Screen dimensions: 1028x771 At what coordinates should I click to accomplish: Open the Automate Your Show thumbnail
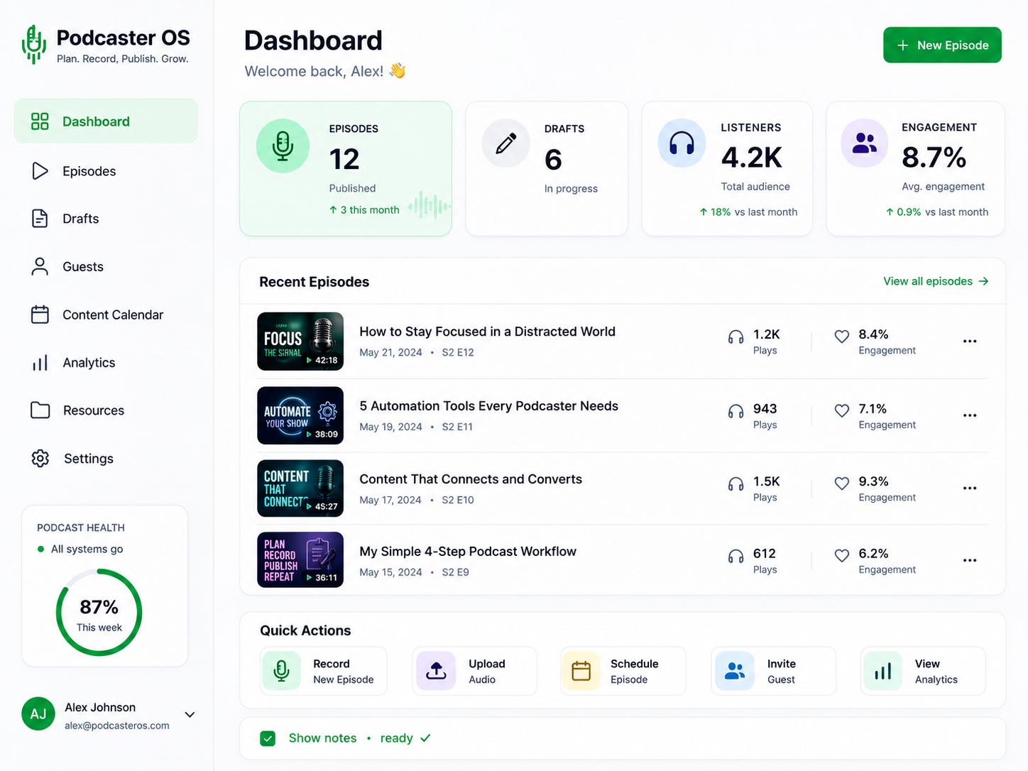coord(300,415)
